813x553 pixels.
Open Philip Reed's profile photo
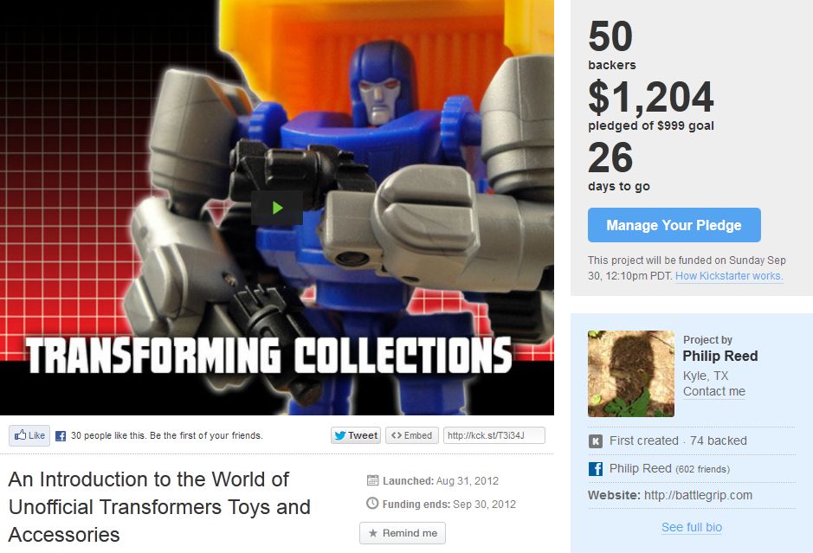(631, 374)
